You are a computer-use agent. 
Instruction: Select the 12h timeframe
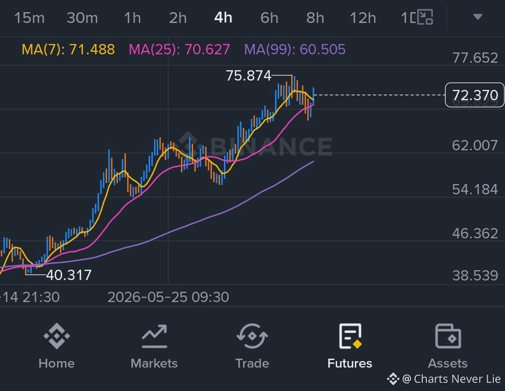363,18
